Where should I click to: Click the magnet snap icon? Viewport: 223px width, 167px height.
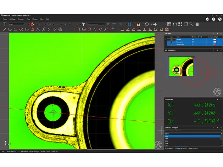pyautogui.click(x=32, y=24)
